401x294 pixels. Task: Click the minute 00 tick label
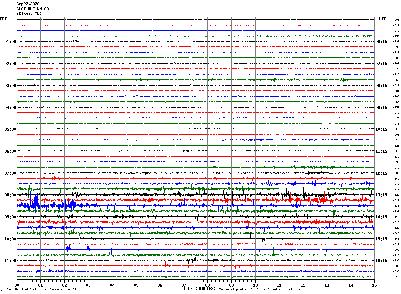[x=17, y=285]
